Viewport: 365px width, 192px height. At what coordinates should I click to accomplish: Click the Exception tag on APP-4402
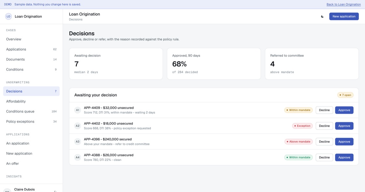[302, 126]
